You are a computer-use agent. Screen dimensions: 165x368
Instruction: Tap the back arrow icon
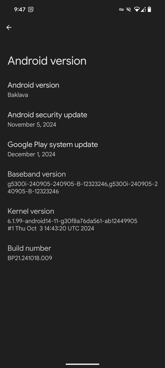pyautogui.click(x=9, y=27)
